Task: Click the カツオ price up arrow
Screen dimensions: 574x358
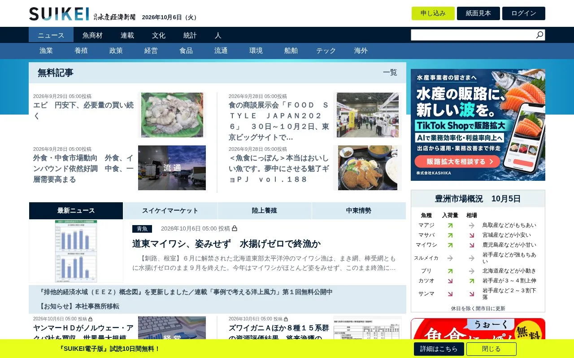Action: [x=472, y=281]
